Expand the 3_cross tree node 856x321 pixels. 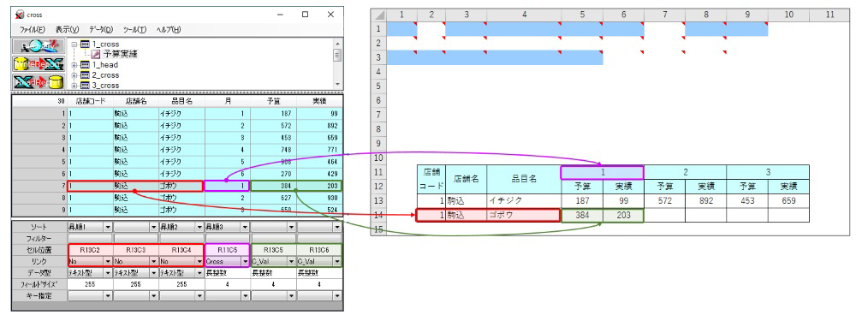point(74,85)
